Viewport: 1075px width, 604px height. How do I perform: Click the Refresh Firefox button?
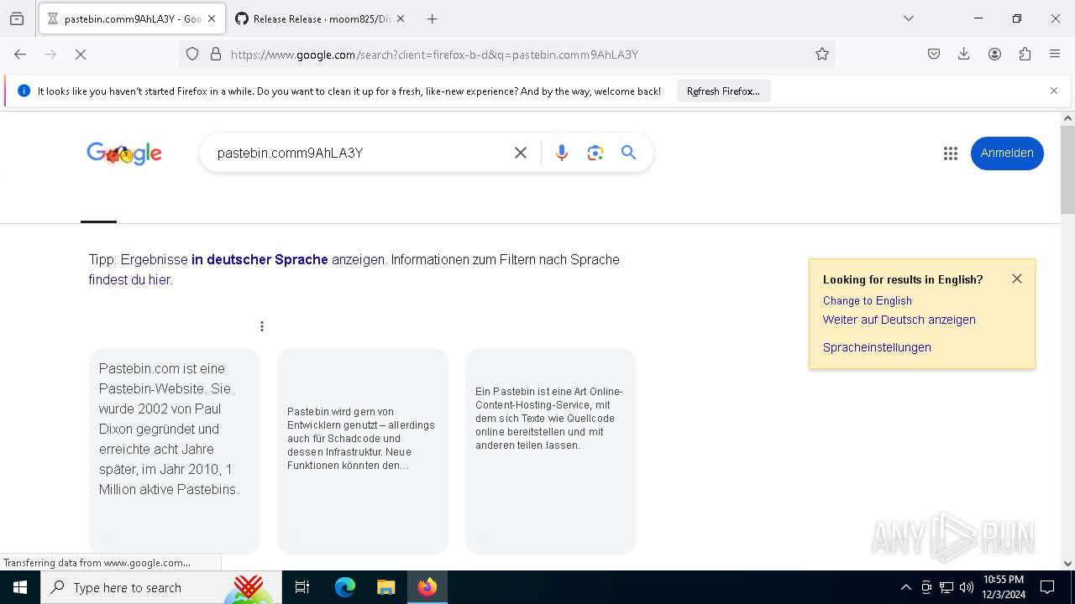723,91
